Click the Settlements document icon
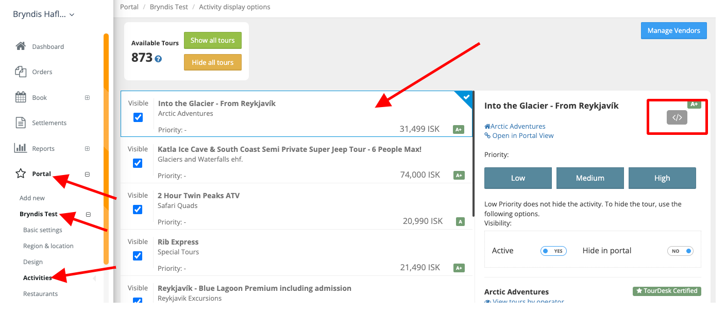The image size is (726, 313). tap(21, 122)
